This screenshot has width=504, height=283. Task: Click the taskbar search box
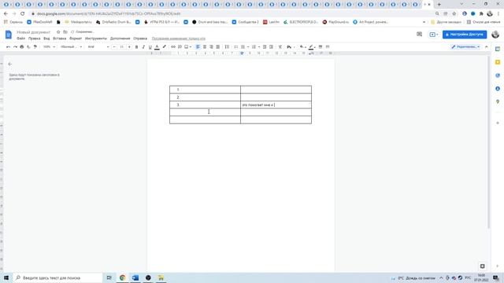point(58,277)
